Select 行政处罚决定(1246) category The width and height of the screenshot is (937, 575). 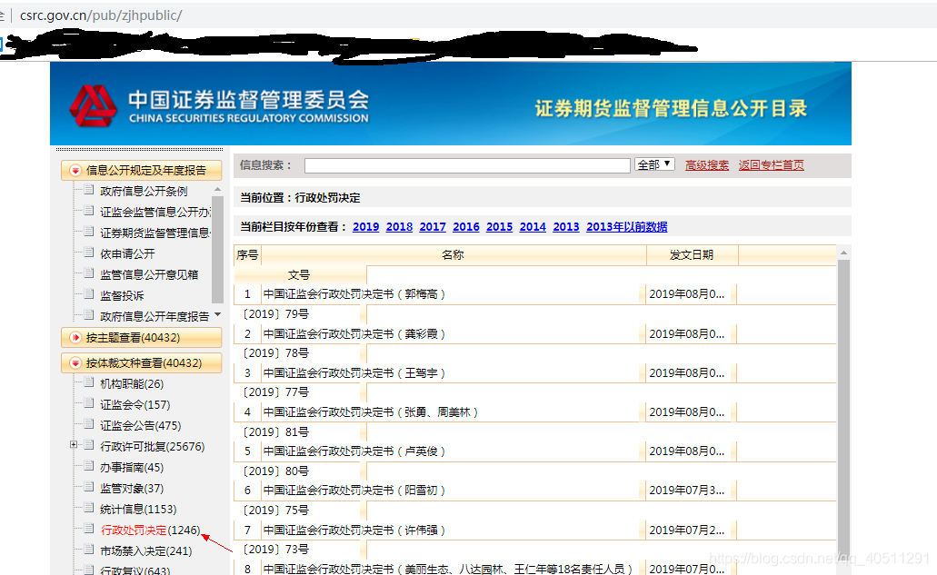[151, 530]
